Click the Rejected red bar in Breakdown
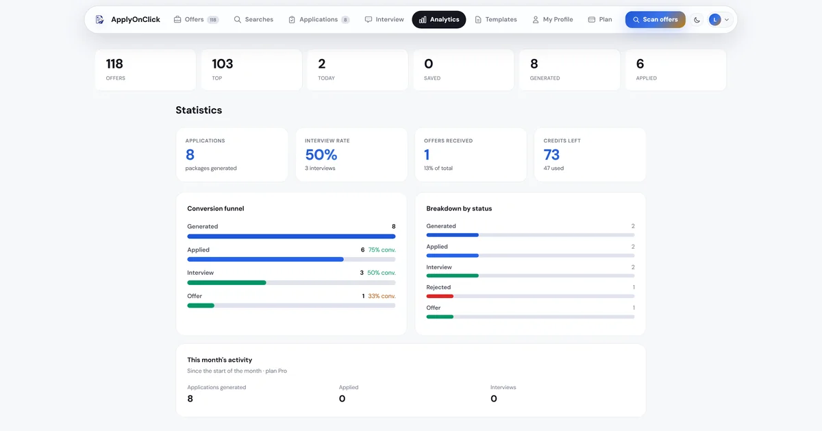 (x=440, y=296)
